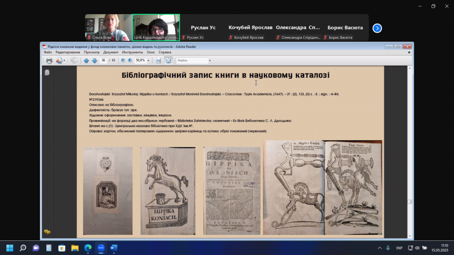Open the Справка menu
This screenshot has width=454, height=255.
165,52
